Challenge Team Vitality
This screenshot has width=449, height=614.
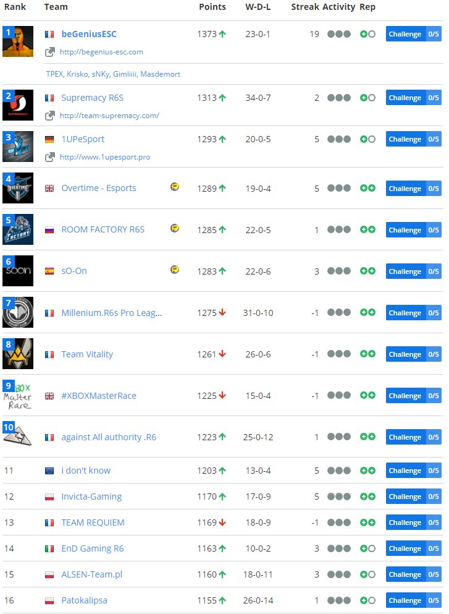pyautogui.click(x=413, y=354)
